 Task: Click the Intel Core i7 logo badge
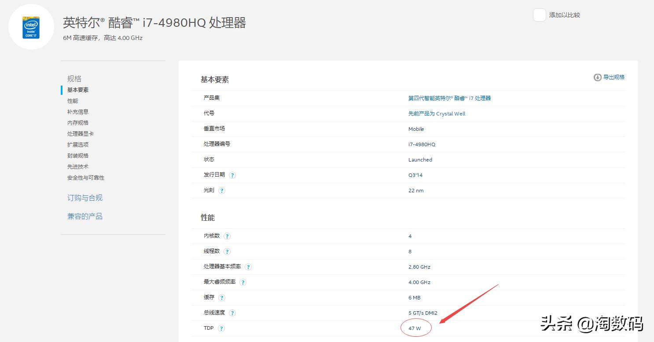[x=31, y=26]
